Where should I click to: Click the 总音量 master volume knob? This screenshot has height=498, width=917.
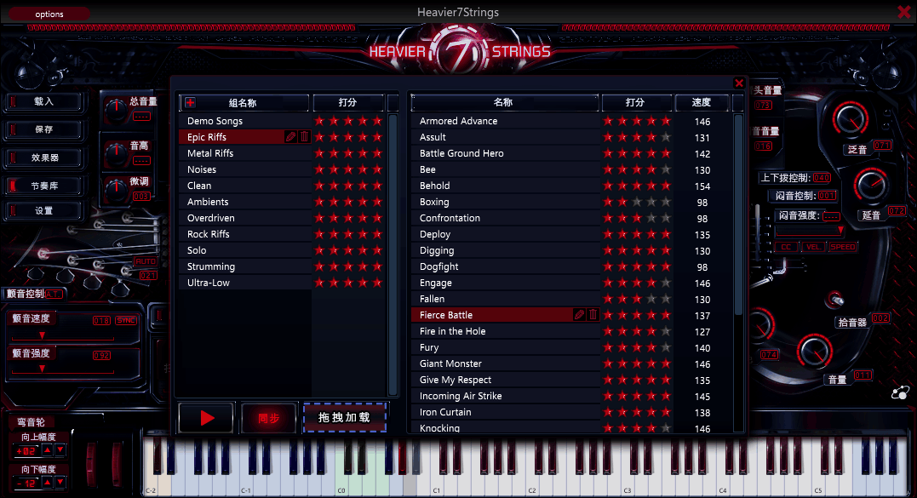pyautogui.click(x=116, y=110)
